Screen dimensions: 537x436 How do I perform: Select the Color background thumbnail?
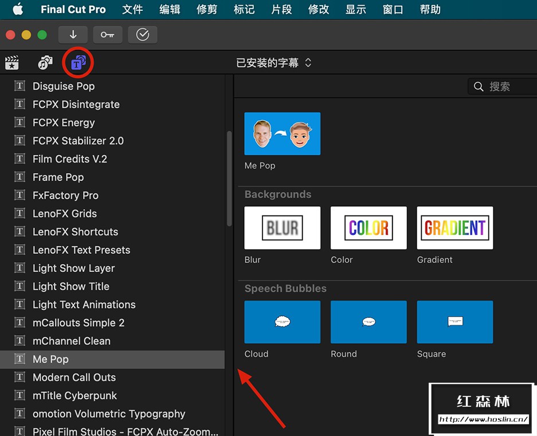369,228
